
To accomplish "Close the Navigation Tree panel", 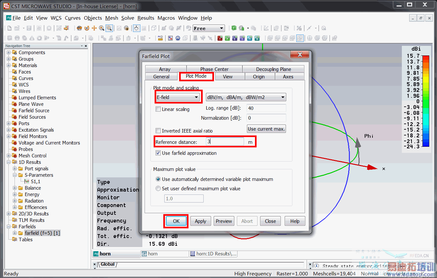I will (x=86, y=46).
